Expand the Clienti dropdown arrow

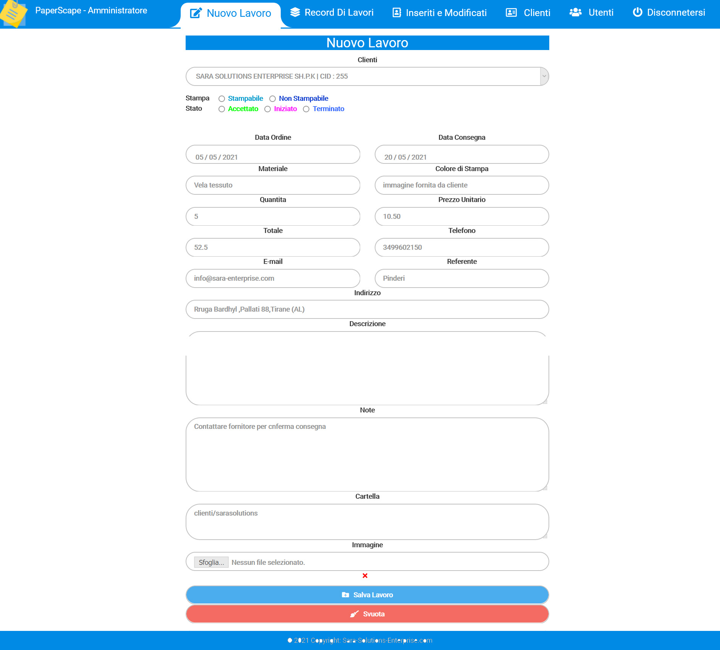544,76
